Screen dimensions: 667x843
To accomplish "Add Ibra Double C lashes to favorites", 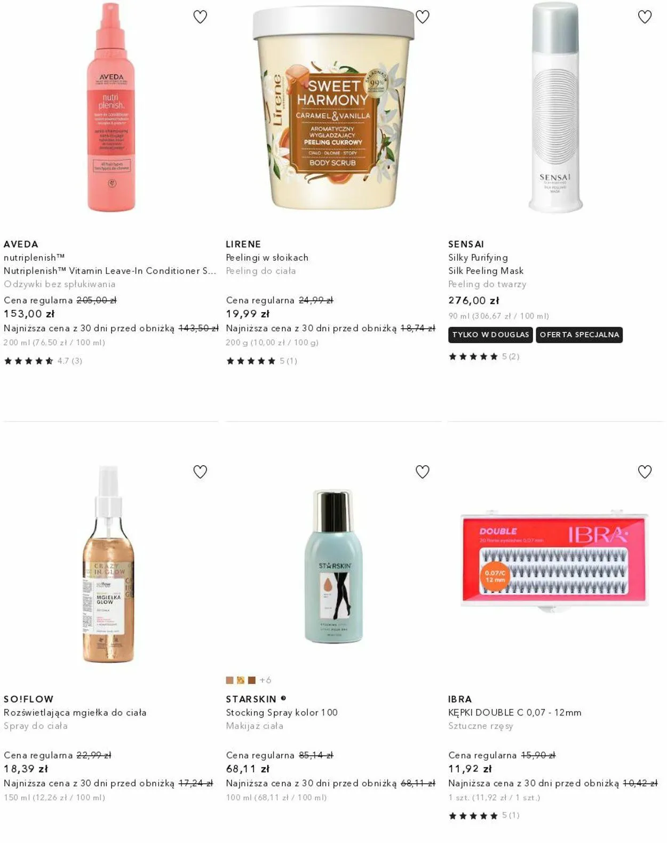I will coord(645,472).
